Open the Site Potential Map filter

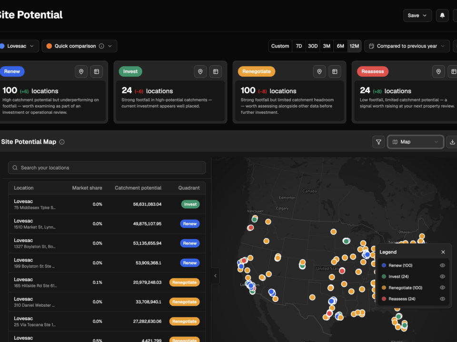tap(378, 142)
